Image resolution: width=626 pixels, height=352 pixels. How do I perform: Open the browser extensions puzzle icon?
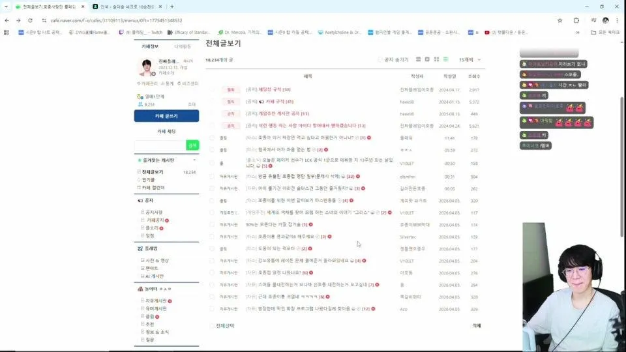576,20
